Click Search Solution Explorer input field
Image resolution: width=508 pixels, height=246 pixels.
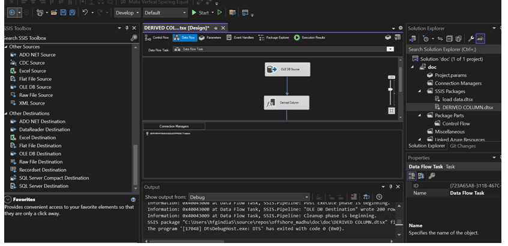pyautogui.click(x=452, y=50)
